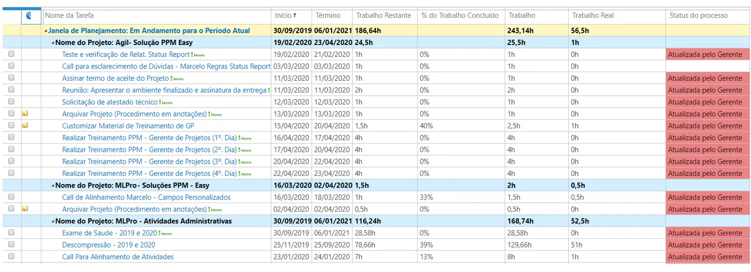Screen dimensions: 751x272
Task: Open note icon on Arquivar Projeto row dated 02/04/2020
Action: 25,209
